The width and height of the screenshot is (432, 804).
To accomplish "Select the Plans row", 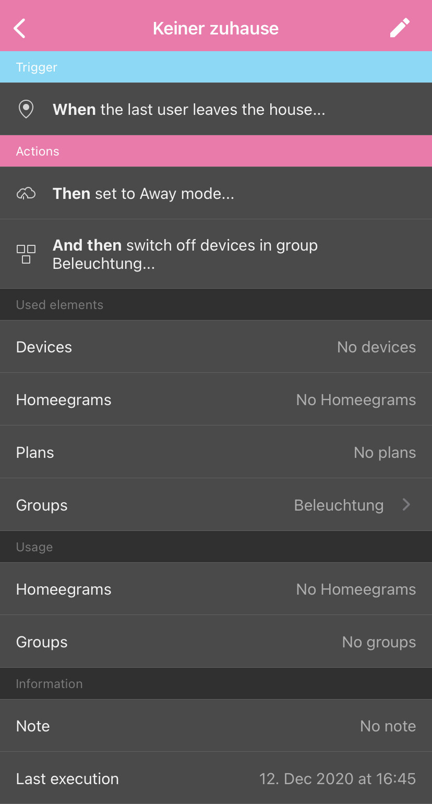I will click(x=216, y=452).
